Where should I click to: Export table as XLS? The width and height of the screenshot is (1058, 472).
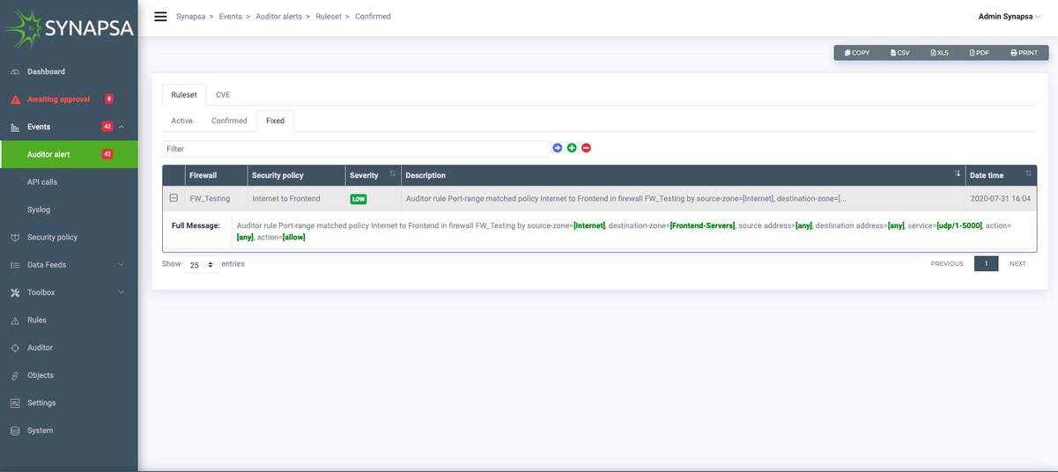(939, 53)
